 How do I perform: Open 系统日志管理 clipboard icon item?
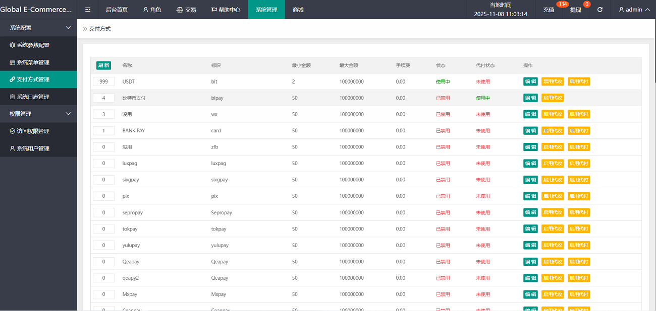coord(33,97)
